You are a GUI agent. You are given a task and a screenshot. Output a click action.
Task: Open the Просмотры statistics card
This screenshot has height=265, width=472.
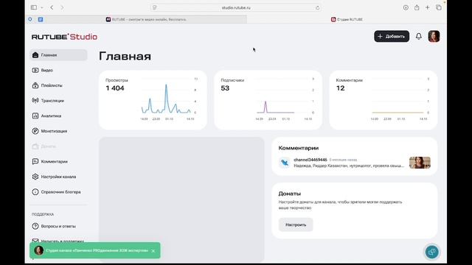click(x=153, y=100)
